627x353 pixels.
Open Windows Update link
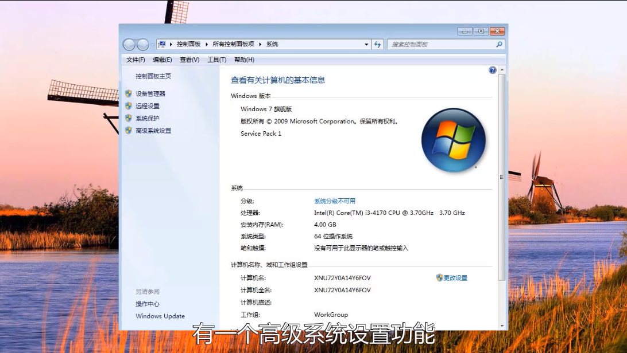[160, 316]
